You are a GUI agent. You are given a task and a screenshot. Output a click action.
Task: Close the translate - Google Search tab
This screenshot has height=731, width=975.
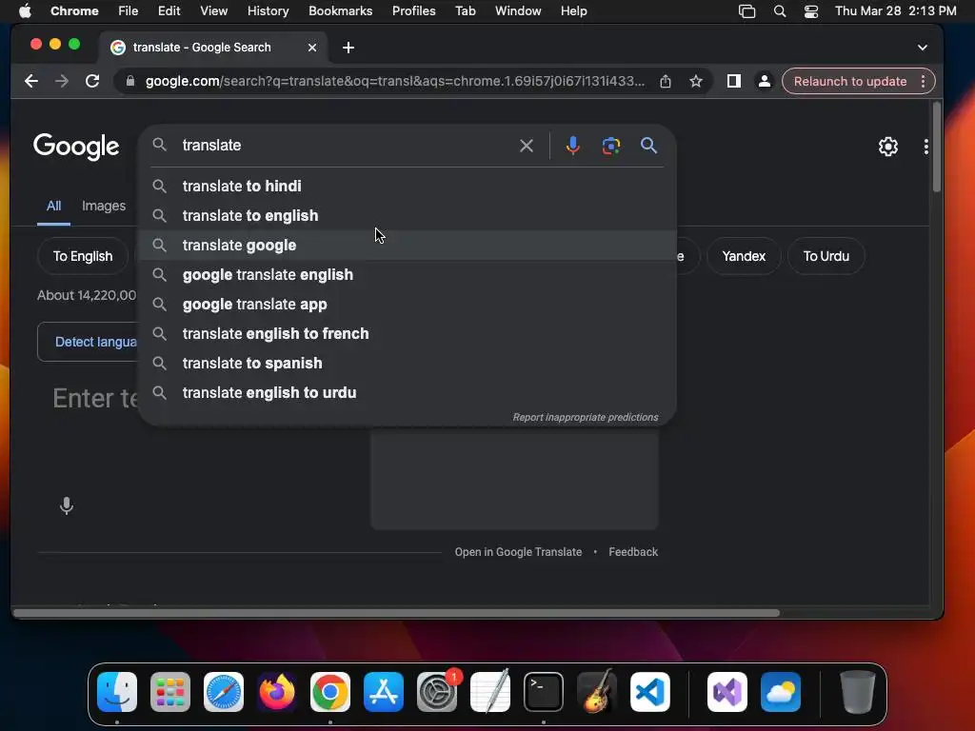tap(312, 48)
